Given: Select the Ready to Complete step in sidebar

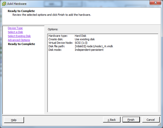Looking at the screenshot, I should 21,44.
